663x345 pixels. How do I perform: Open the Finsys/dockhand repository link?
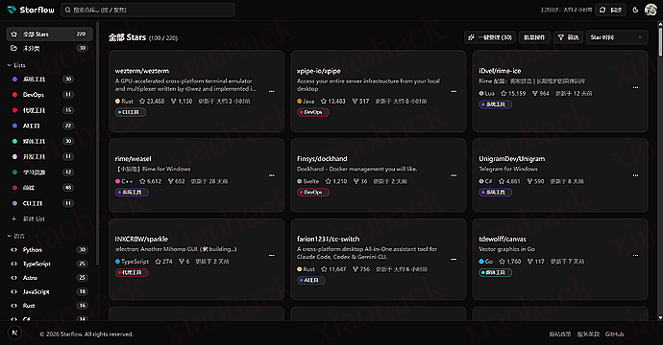322,158
